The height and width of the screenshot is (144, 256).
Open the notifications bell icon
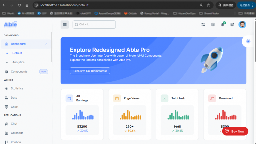pos(223,25)
